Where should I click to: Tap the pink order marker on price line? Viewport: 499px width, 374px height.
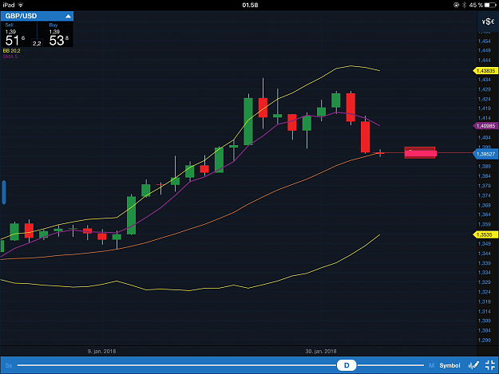(420, 153)
